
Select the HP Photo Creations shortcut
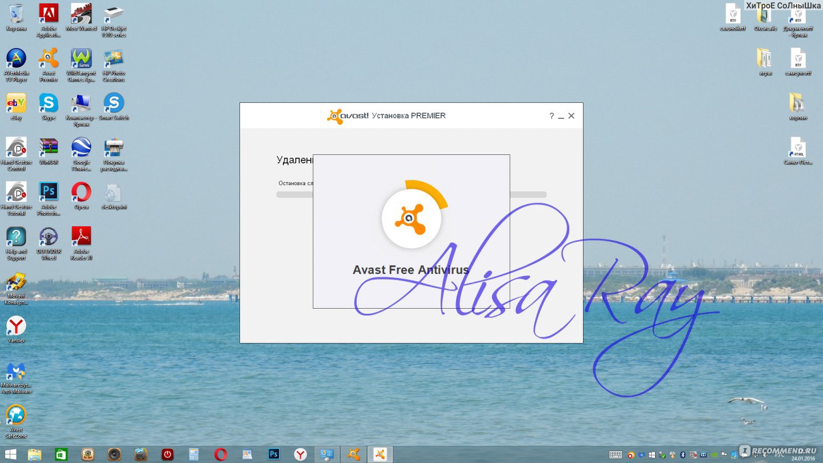(x=114, y=65)
